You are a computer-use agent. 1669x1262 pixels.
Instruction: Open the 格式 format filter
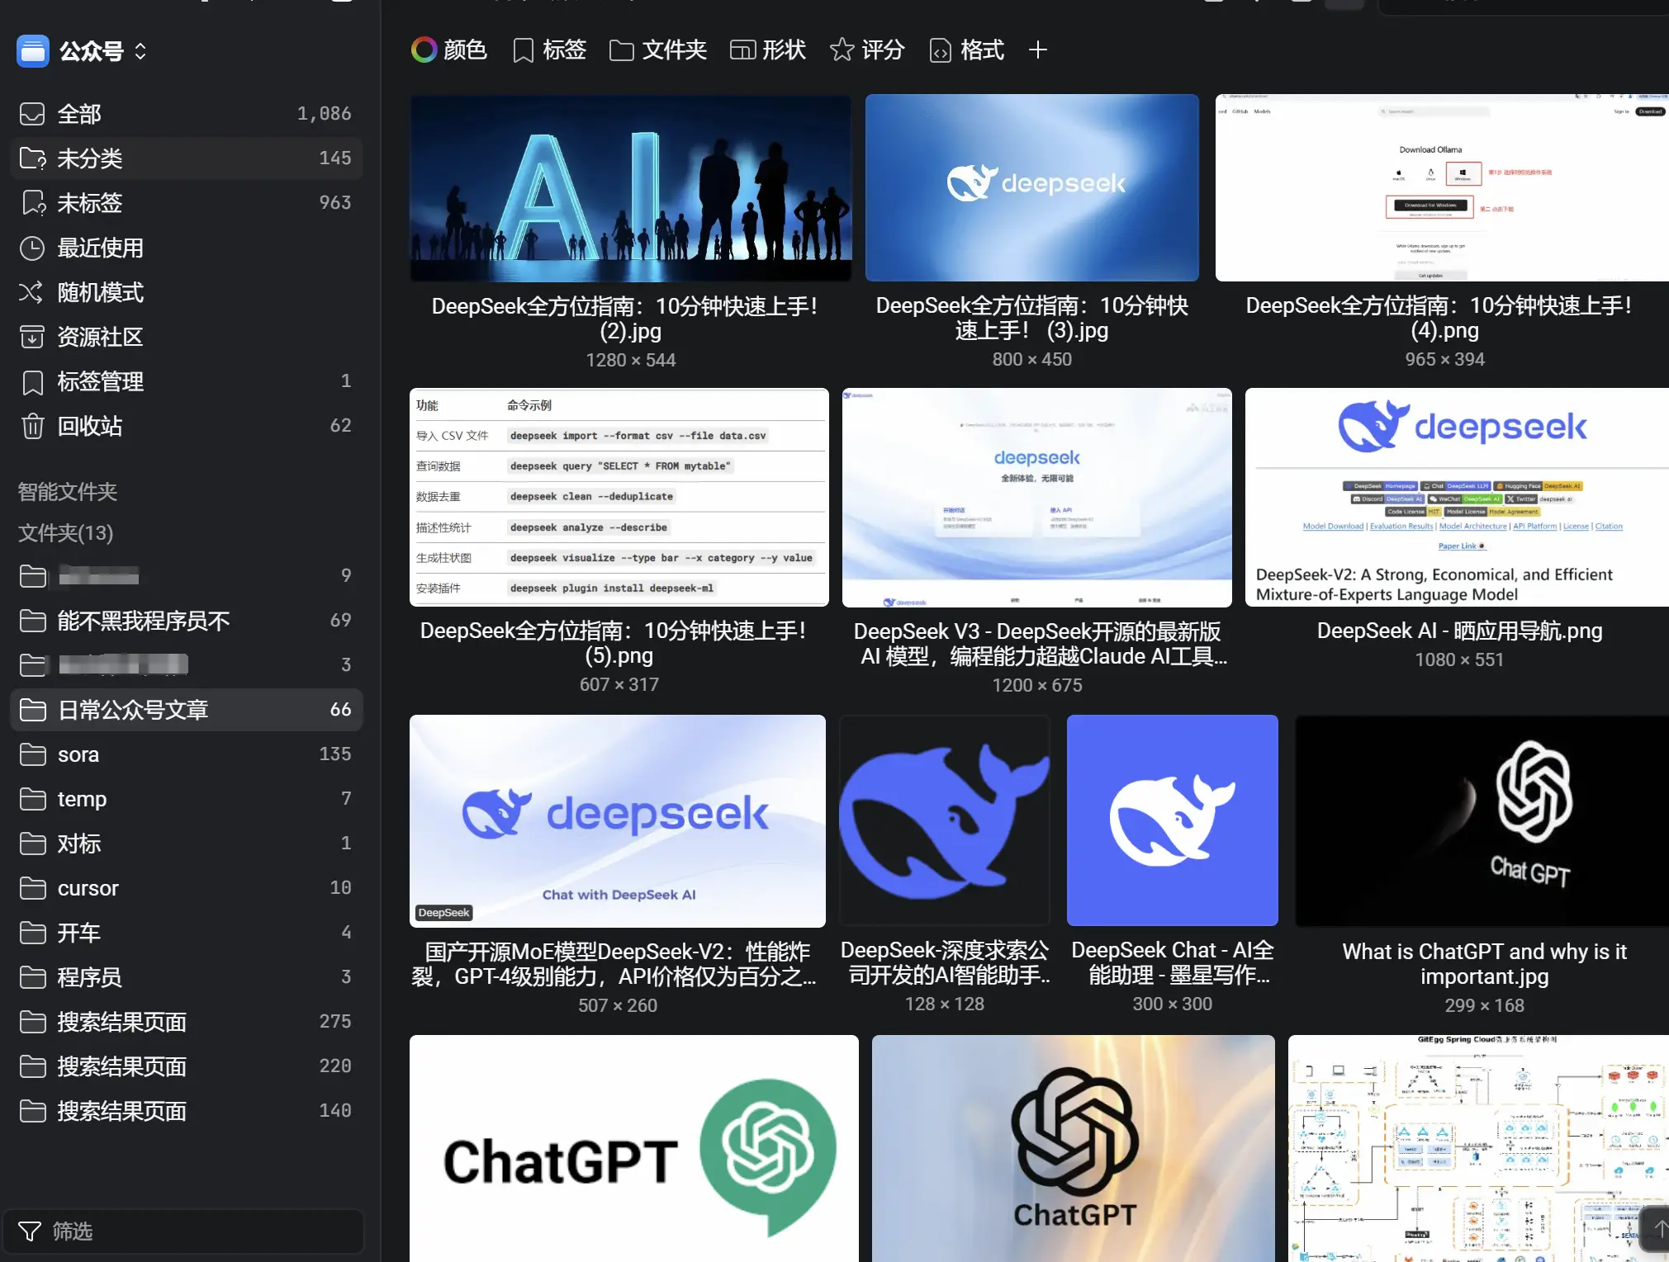967,50
